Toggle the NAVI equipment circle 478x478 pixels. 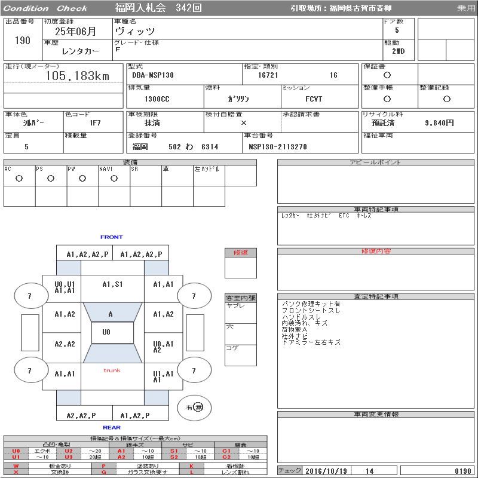(114, 178)
